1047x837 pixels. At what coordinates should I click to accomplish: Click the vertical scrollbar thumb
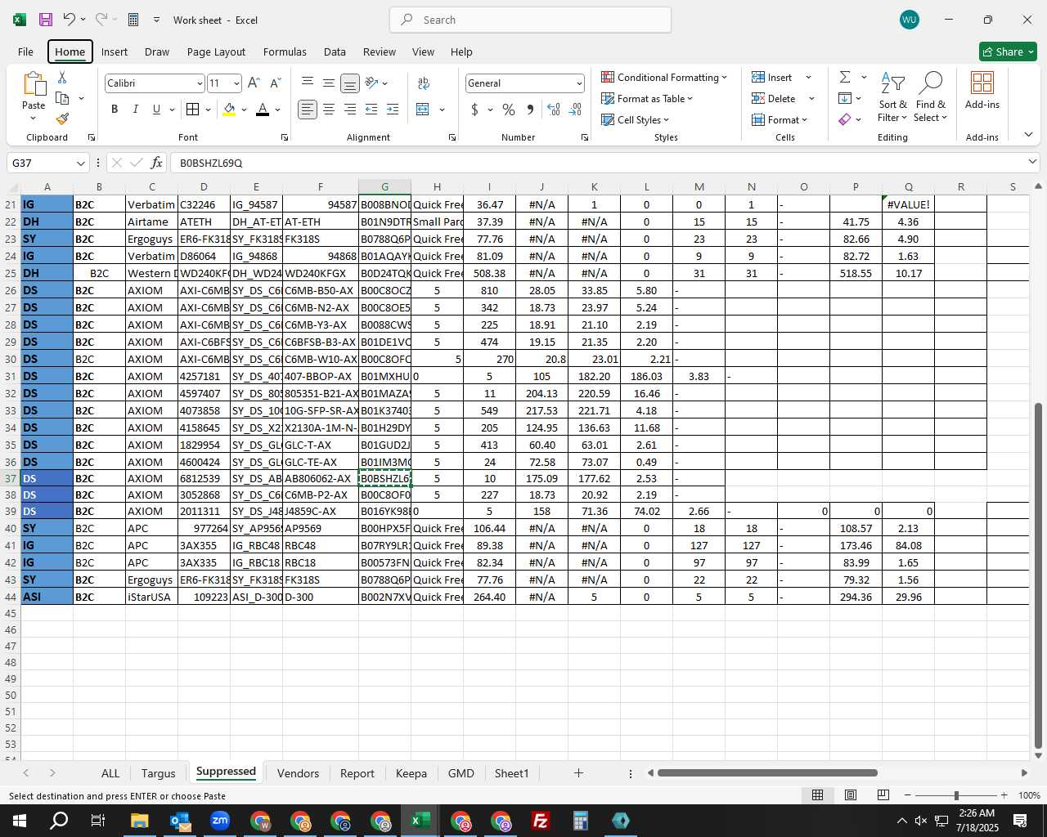[x=1038, y=575]
